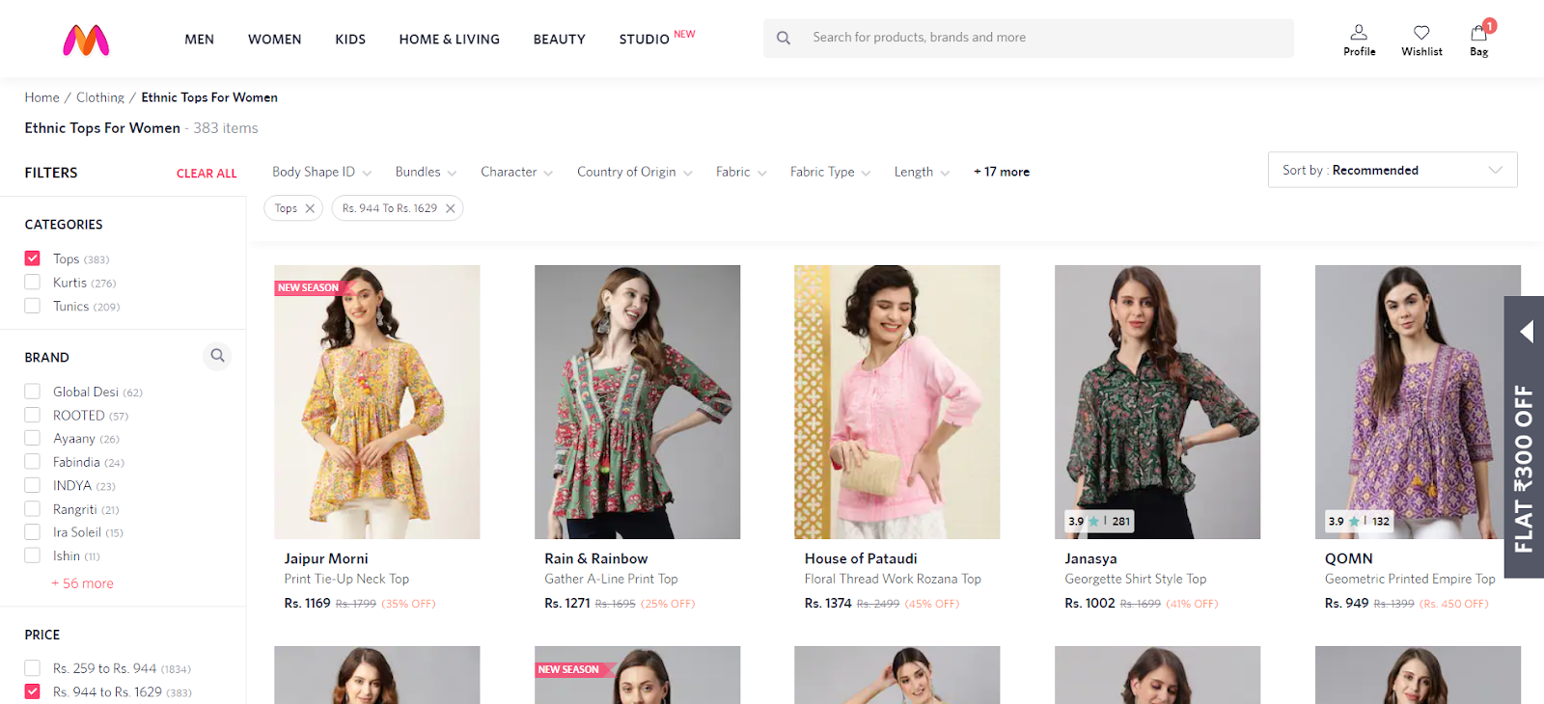Open the HOME & LIVING menu
The height and width of the screenshot is (704, 1544).
(x=450, y=40)
